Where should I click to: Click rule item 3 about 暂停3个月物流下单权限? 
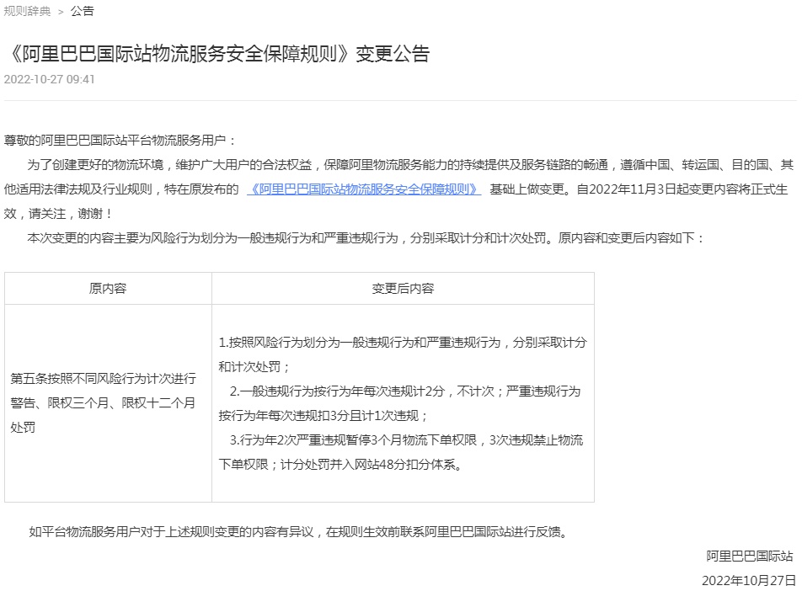[x=402, y=452]
